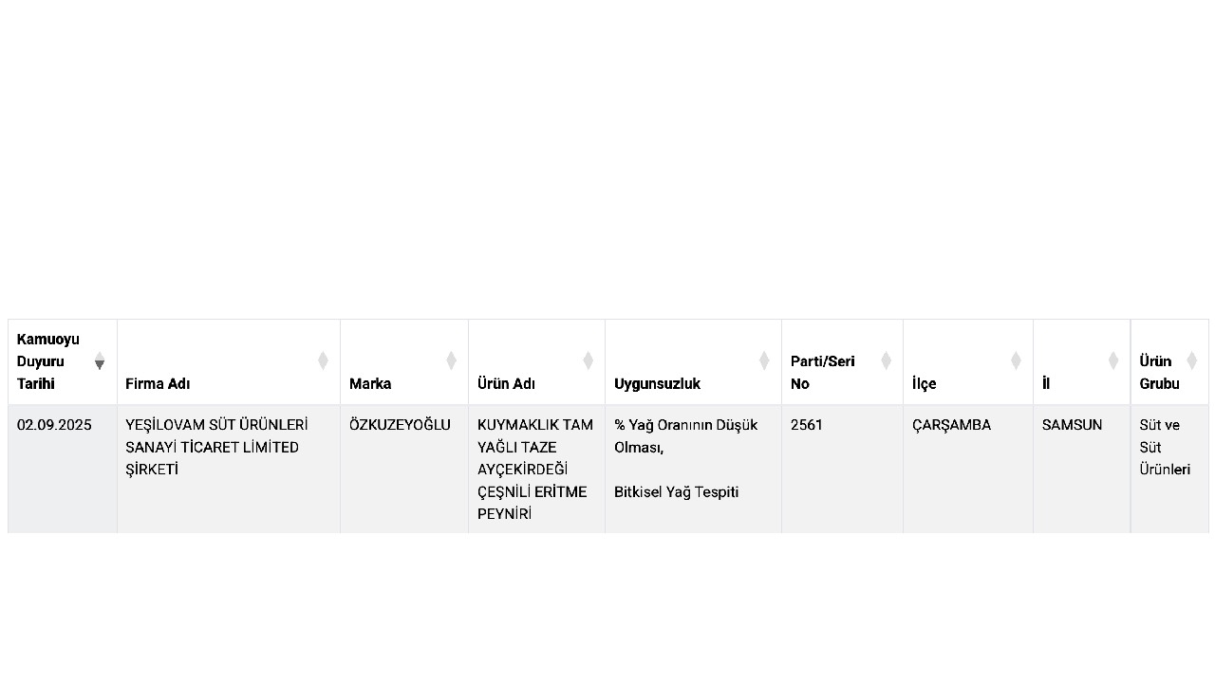Toggle sort arrows beside Marka header
This screenshot has width=1215, height=683.
click(451, 360)
